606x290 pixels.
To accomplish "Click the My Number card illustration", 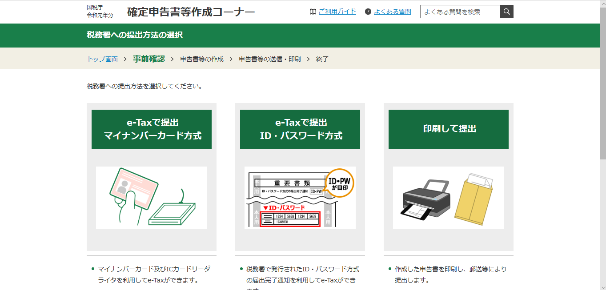I will coord(151,197).
